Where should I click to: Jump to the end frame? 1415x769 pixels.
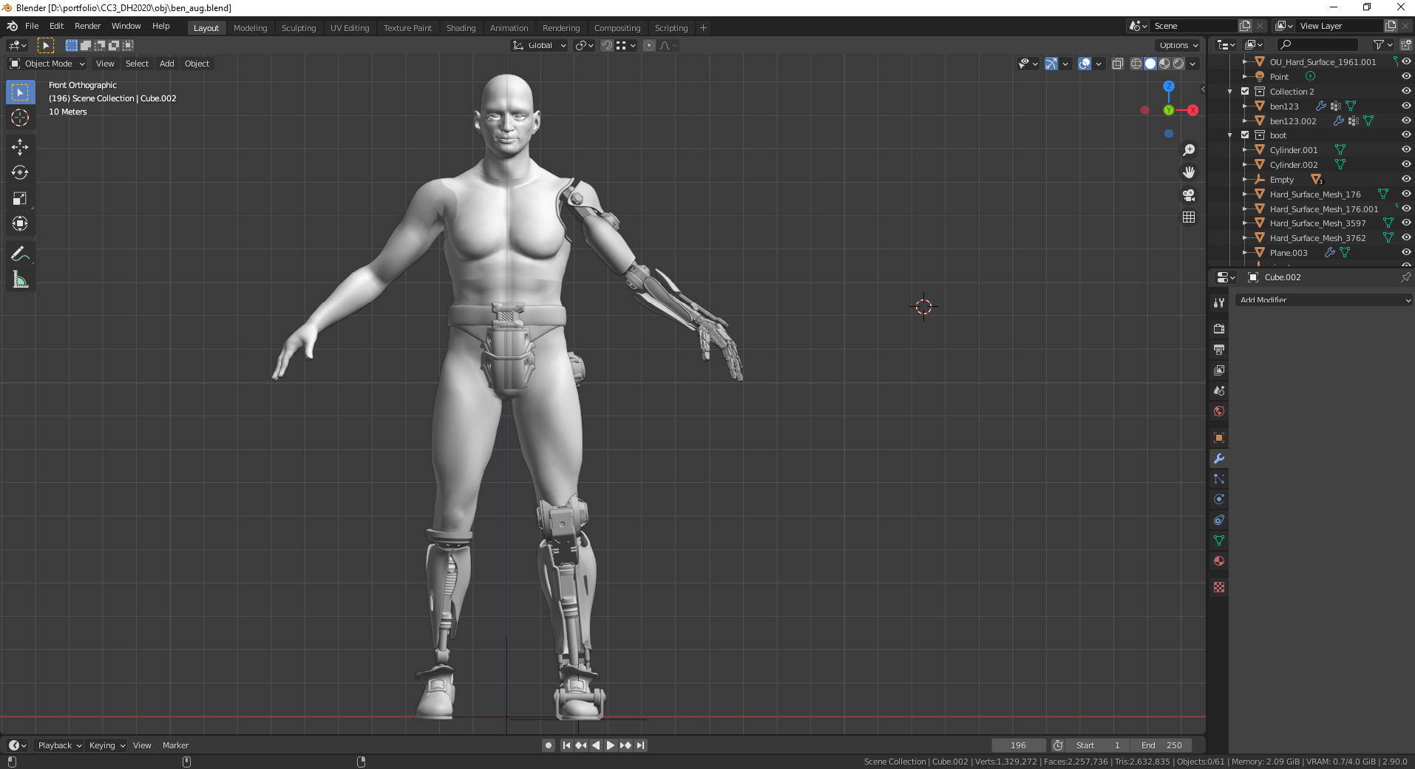641,745
